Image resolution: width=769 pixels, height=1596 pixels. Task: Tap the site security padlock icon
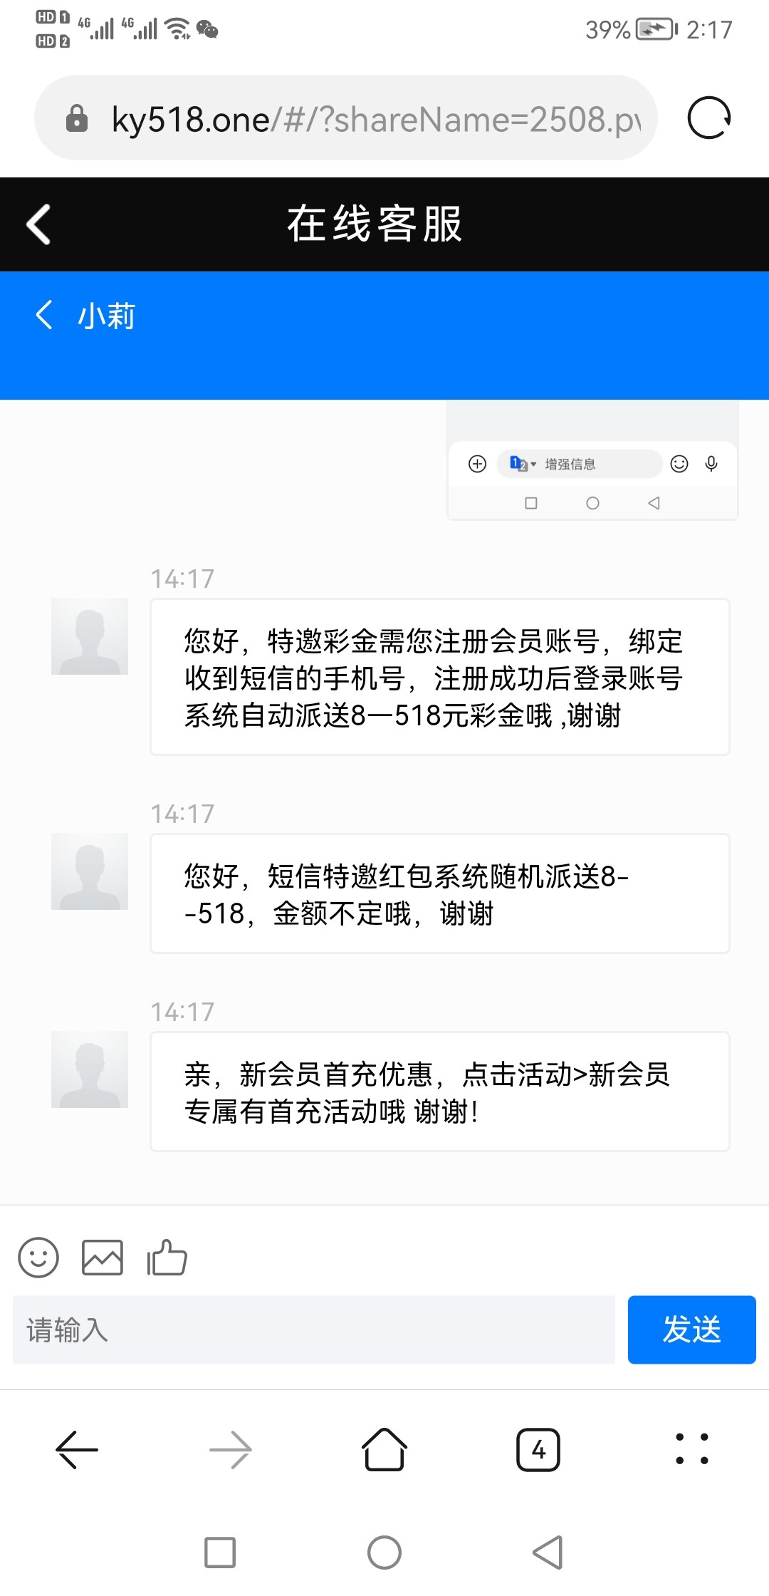[76, 119]
